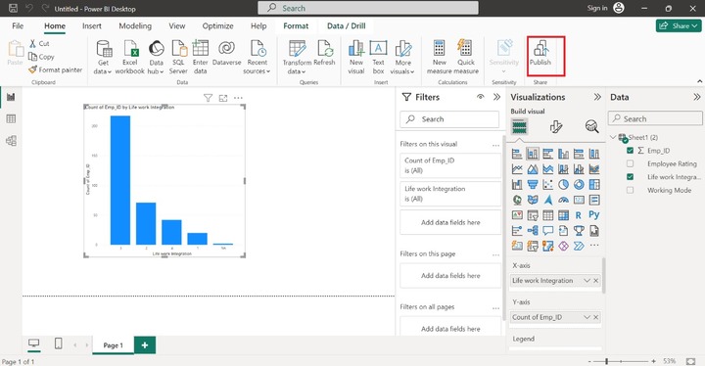The image size is (705, 366).
Task: Remove Life work Integration from X-axis
Action: (595, 280)
